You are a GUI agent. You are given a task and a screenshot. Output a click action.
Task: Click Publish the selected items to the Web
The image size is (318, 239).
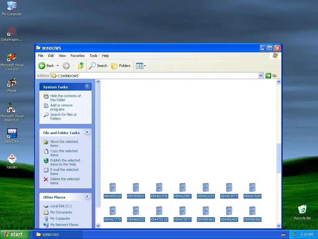[x=65, y=162]
